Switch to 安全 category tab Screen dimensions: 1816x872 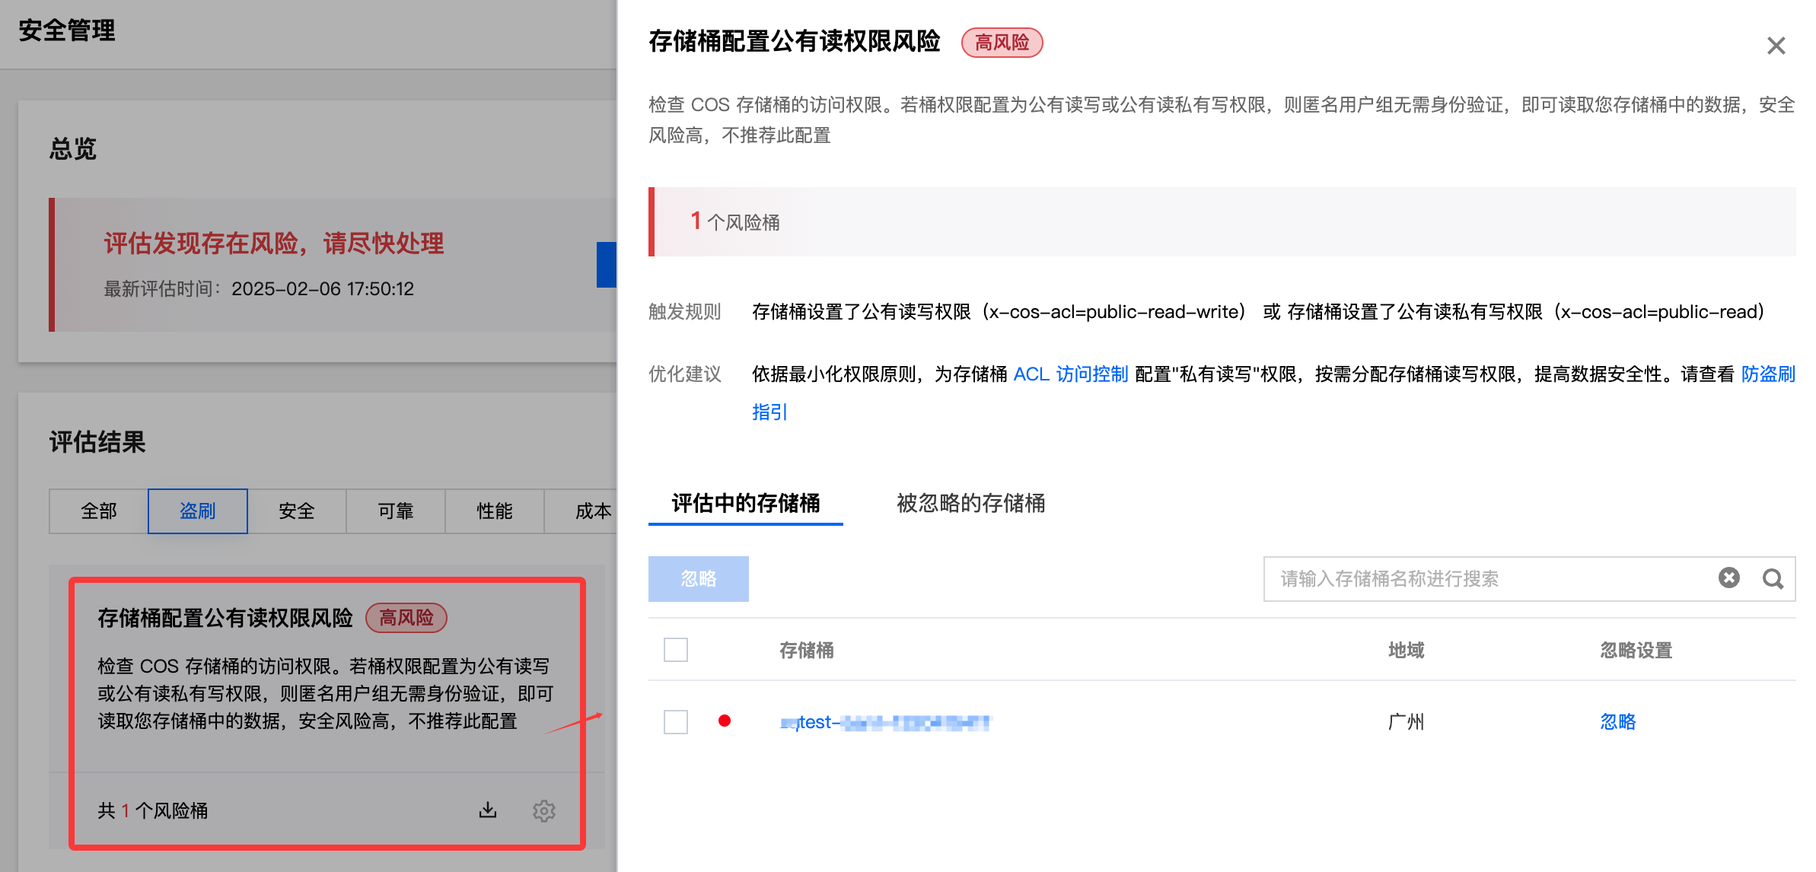click(296, 511)
